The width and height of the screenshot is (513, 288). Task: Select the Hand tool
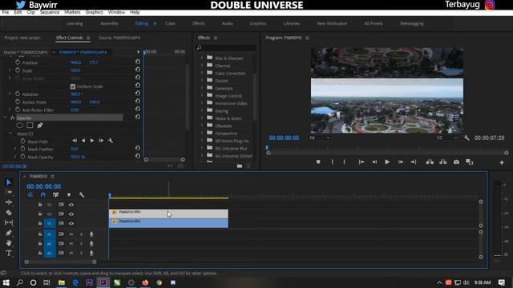point(9,243)
